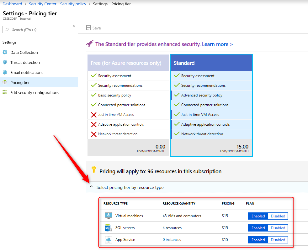308x250 pixels.
Task: Enable the Standard plan for App Service
Action: [x=258, y=240]
